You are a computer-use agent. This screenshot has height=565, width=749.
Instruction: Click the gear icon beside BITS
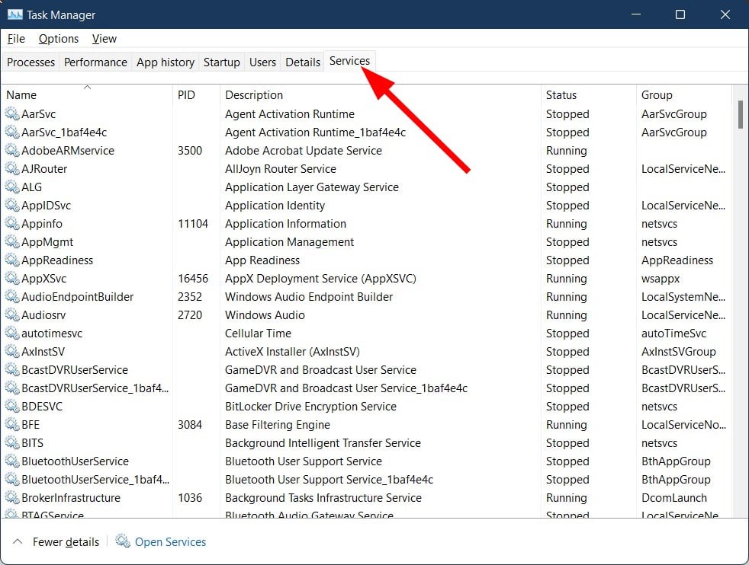12,442
